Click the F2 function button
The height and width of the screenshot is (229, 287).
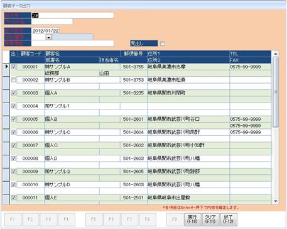click(31, 220)
